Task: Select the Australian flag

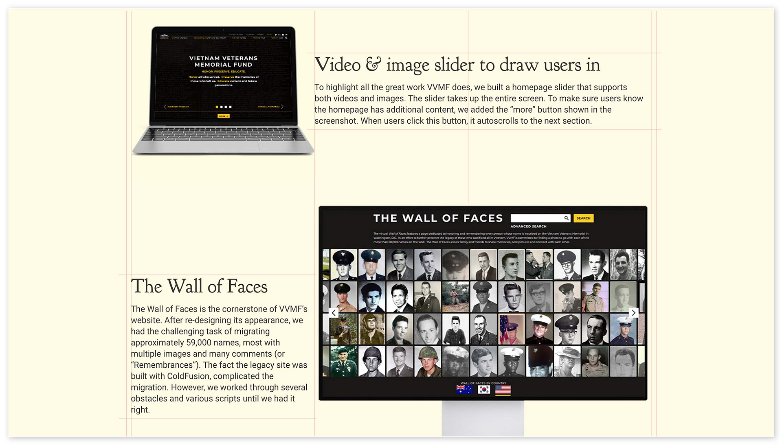Action: click(x=464, y=390)
